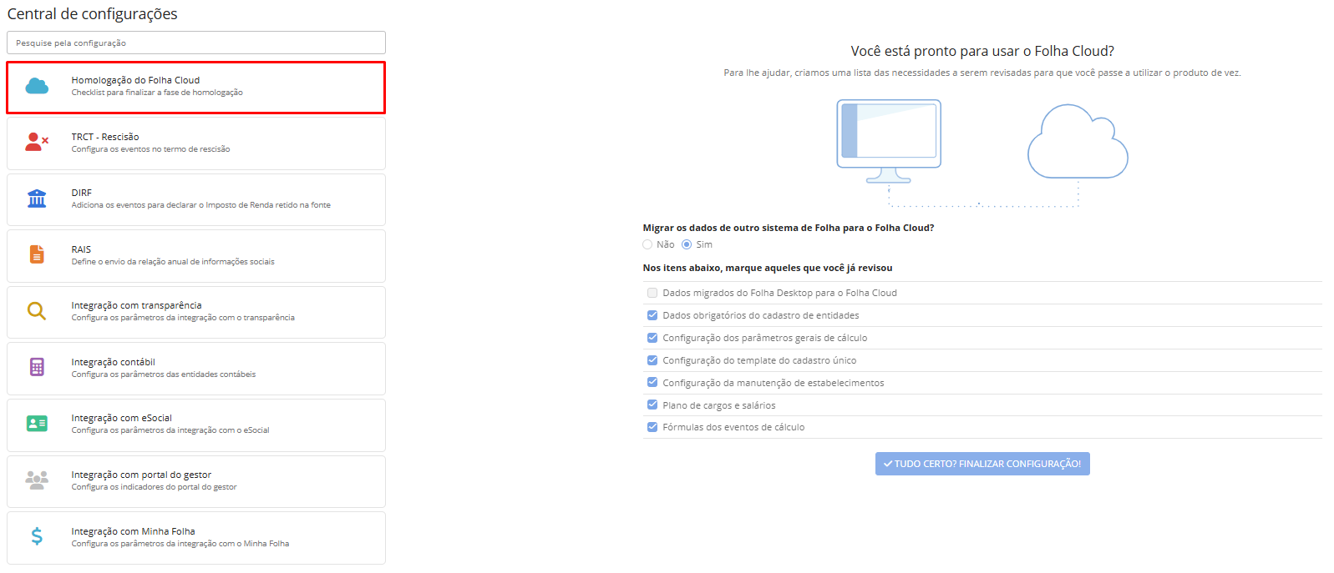Viewport: 1334px width, 573px height.
Task: Open Homologação do Folha Cloud settings
Action: pos(196,87)
